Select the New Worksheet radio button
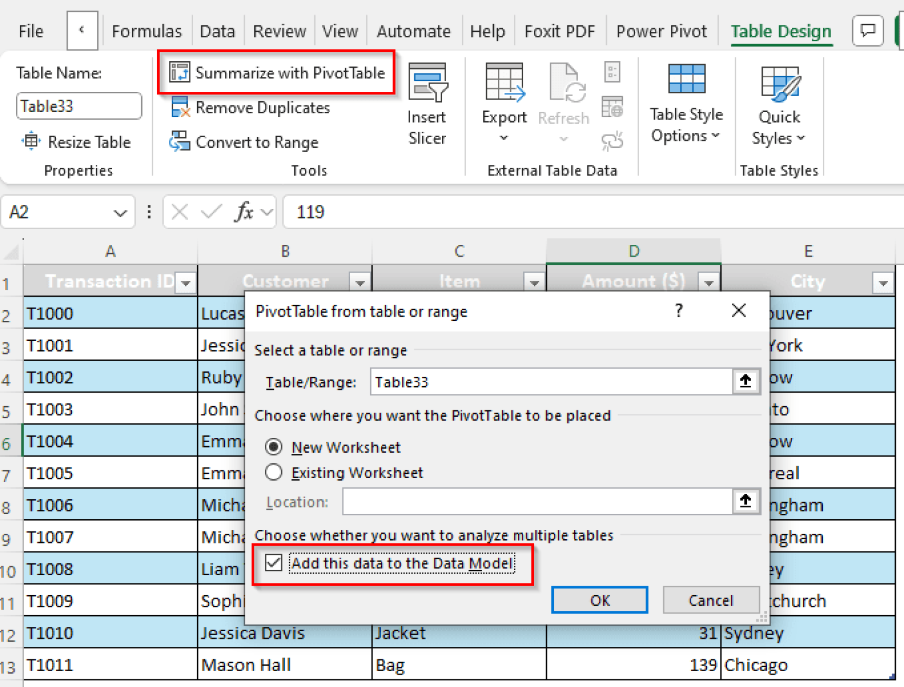This screenshot has width=904, height=687. [273, 447]
